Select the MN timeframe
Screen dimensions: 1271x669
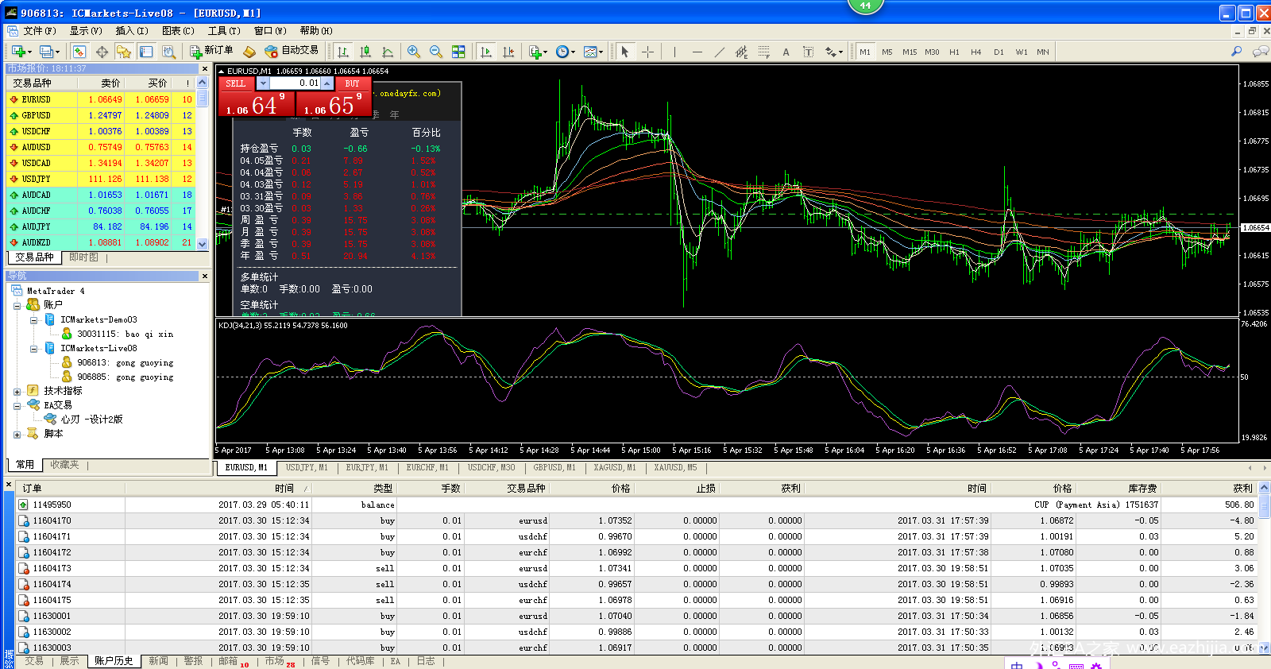click(1043, 52)
